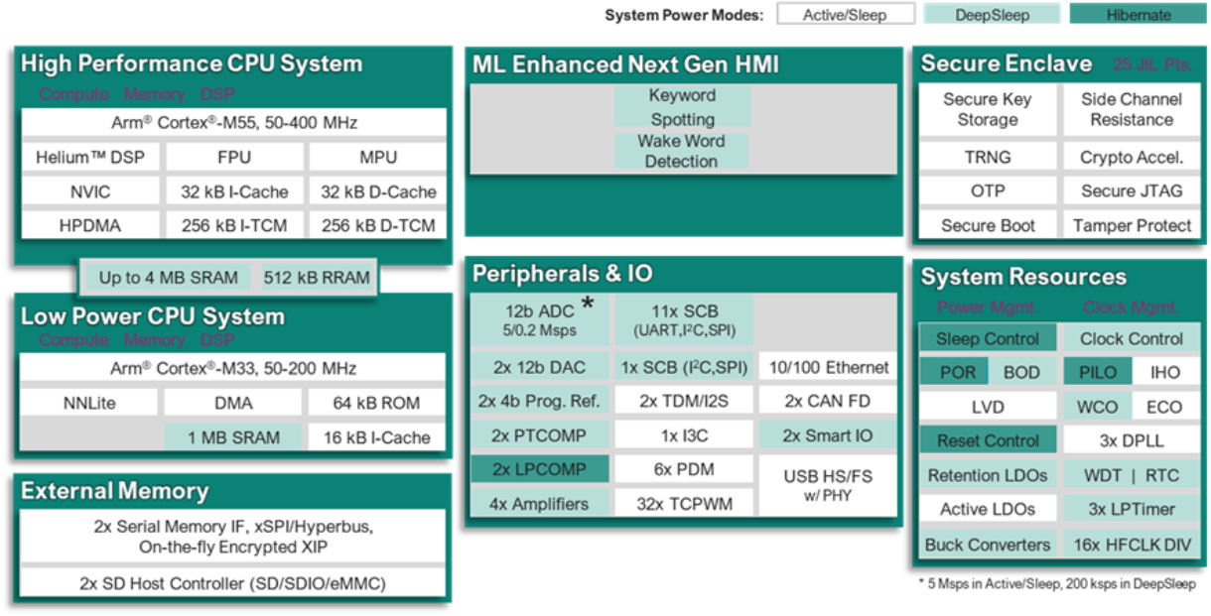Click the Helium DSP block
The width and height of the screenshot is (1211, 616).
89,158
